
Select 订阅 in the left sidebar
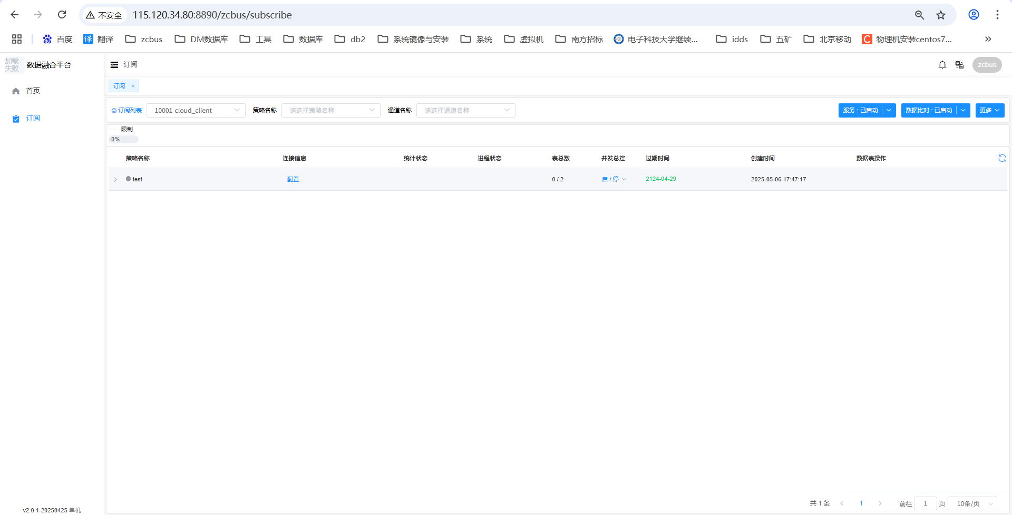[33, 119]
